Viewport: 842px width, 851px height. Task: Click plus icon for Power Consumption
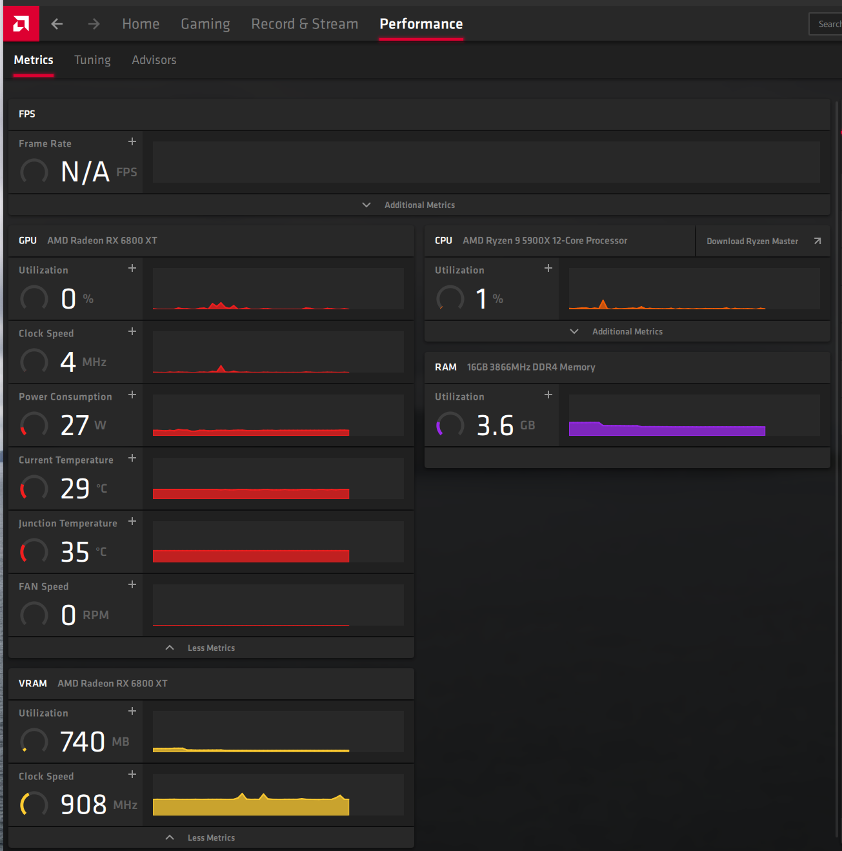(132, 395)
